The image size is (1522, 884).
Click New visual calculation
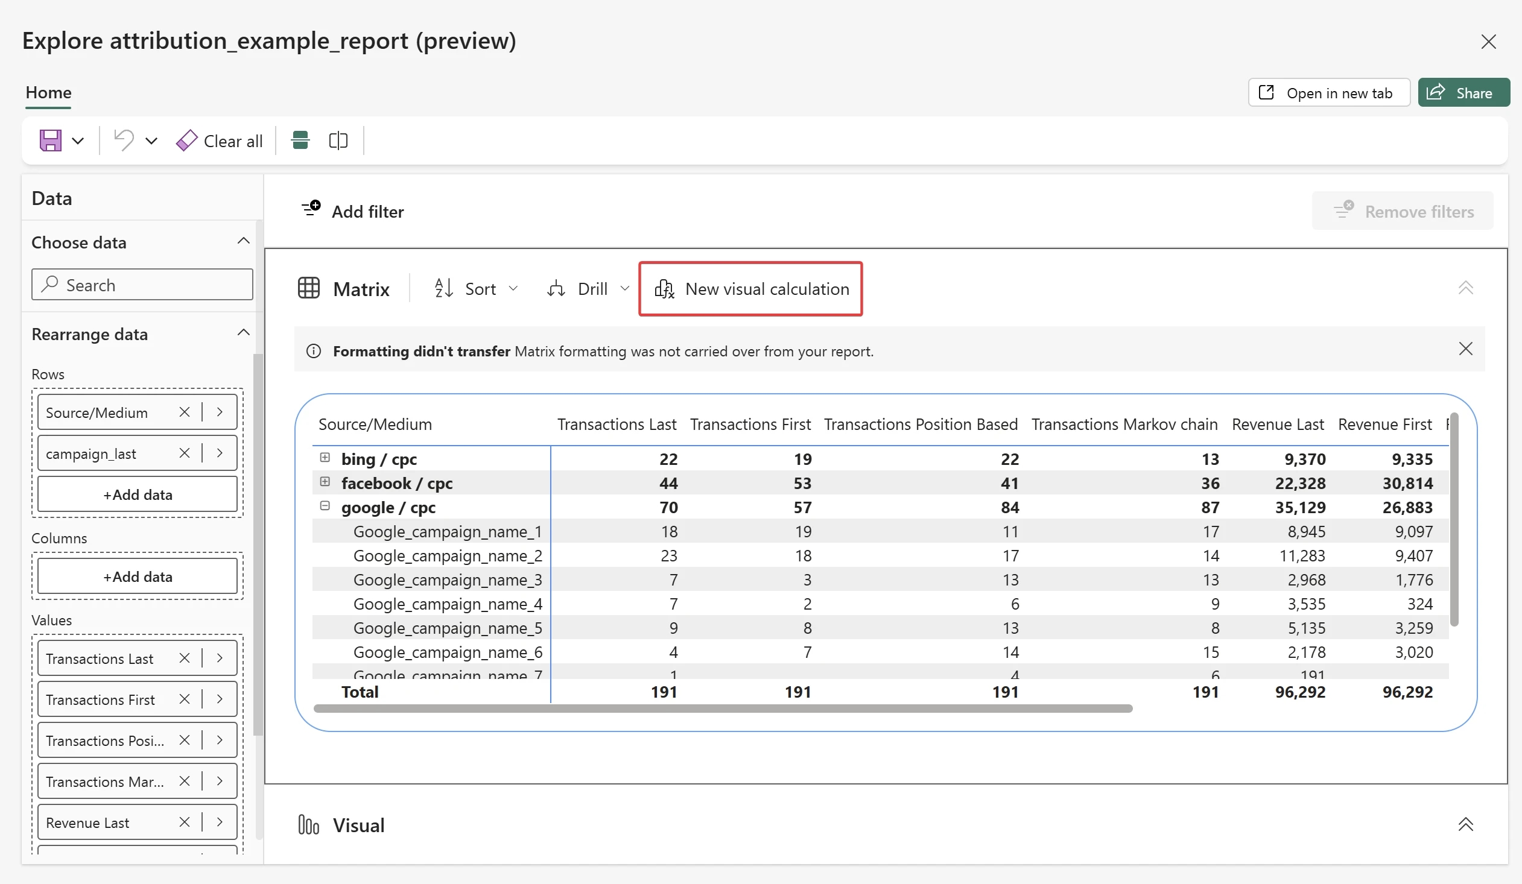[x=750, y=289]
